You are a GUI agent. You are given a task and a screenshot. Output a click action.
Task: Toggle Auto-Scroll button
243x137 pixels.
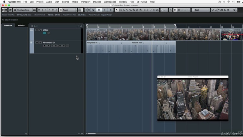79,10
